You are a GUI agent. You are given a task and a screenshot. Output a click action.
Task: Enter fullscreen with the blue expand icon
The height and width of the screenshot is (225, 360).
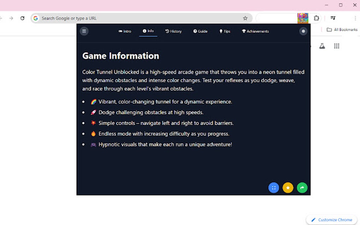pyautogui.click(x=274, y=188)
